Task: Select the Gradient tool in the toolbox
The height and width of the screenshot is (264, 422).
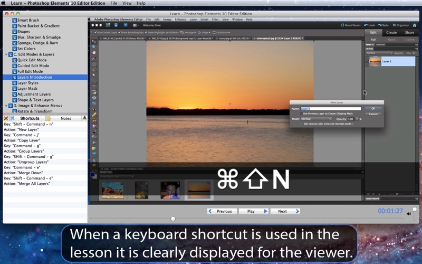Action: [94, 148]
